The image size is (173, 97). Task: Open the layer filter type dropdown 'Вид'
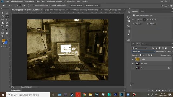[139, 48]
